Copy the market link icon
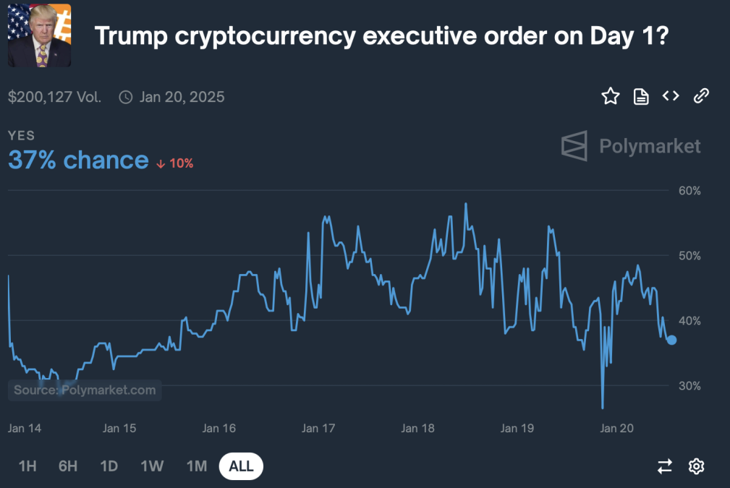Screen dimensions: 730x488 coord(700,96)
